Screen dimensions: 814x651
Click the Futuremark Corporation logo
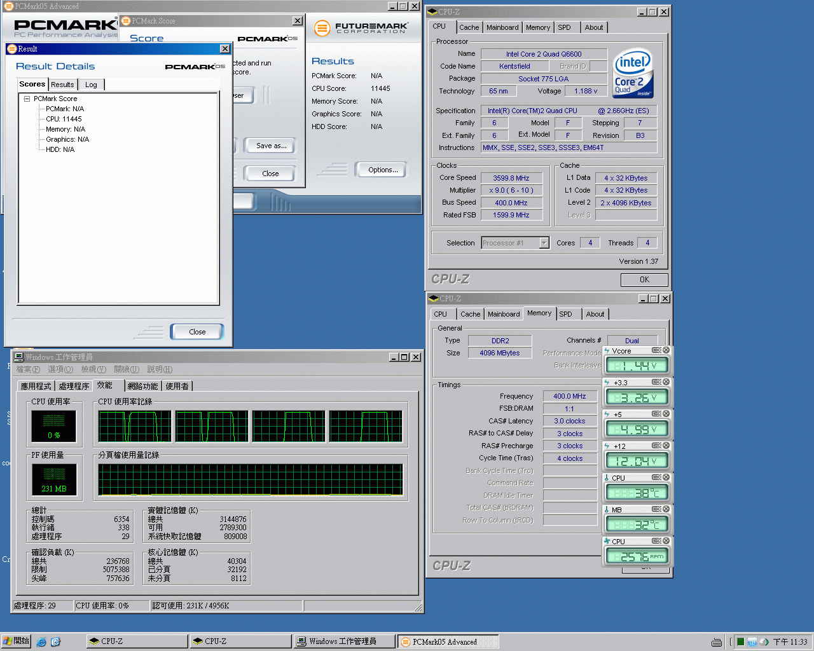point(361,28)
